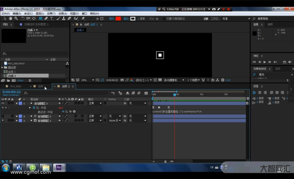Select the Hand tool
Screen dimensions: 294x179
pyautogui.click(x=10, y=18)
